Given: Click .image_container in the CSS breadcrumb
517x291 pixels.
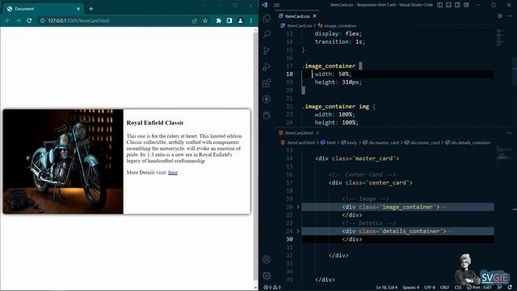Looking at the screenshot, I should 339,25.
